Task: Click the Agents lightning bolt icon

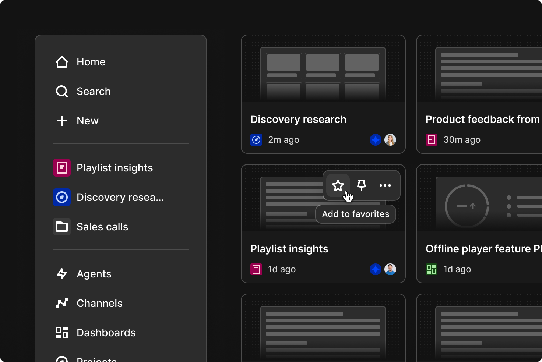Action: [62, 274]
